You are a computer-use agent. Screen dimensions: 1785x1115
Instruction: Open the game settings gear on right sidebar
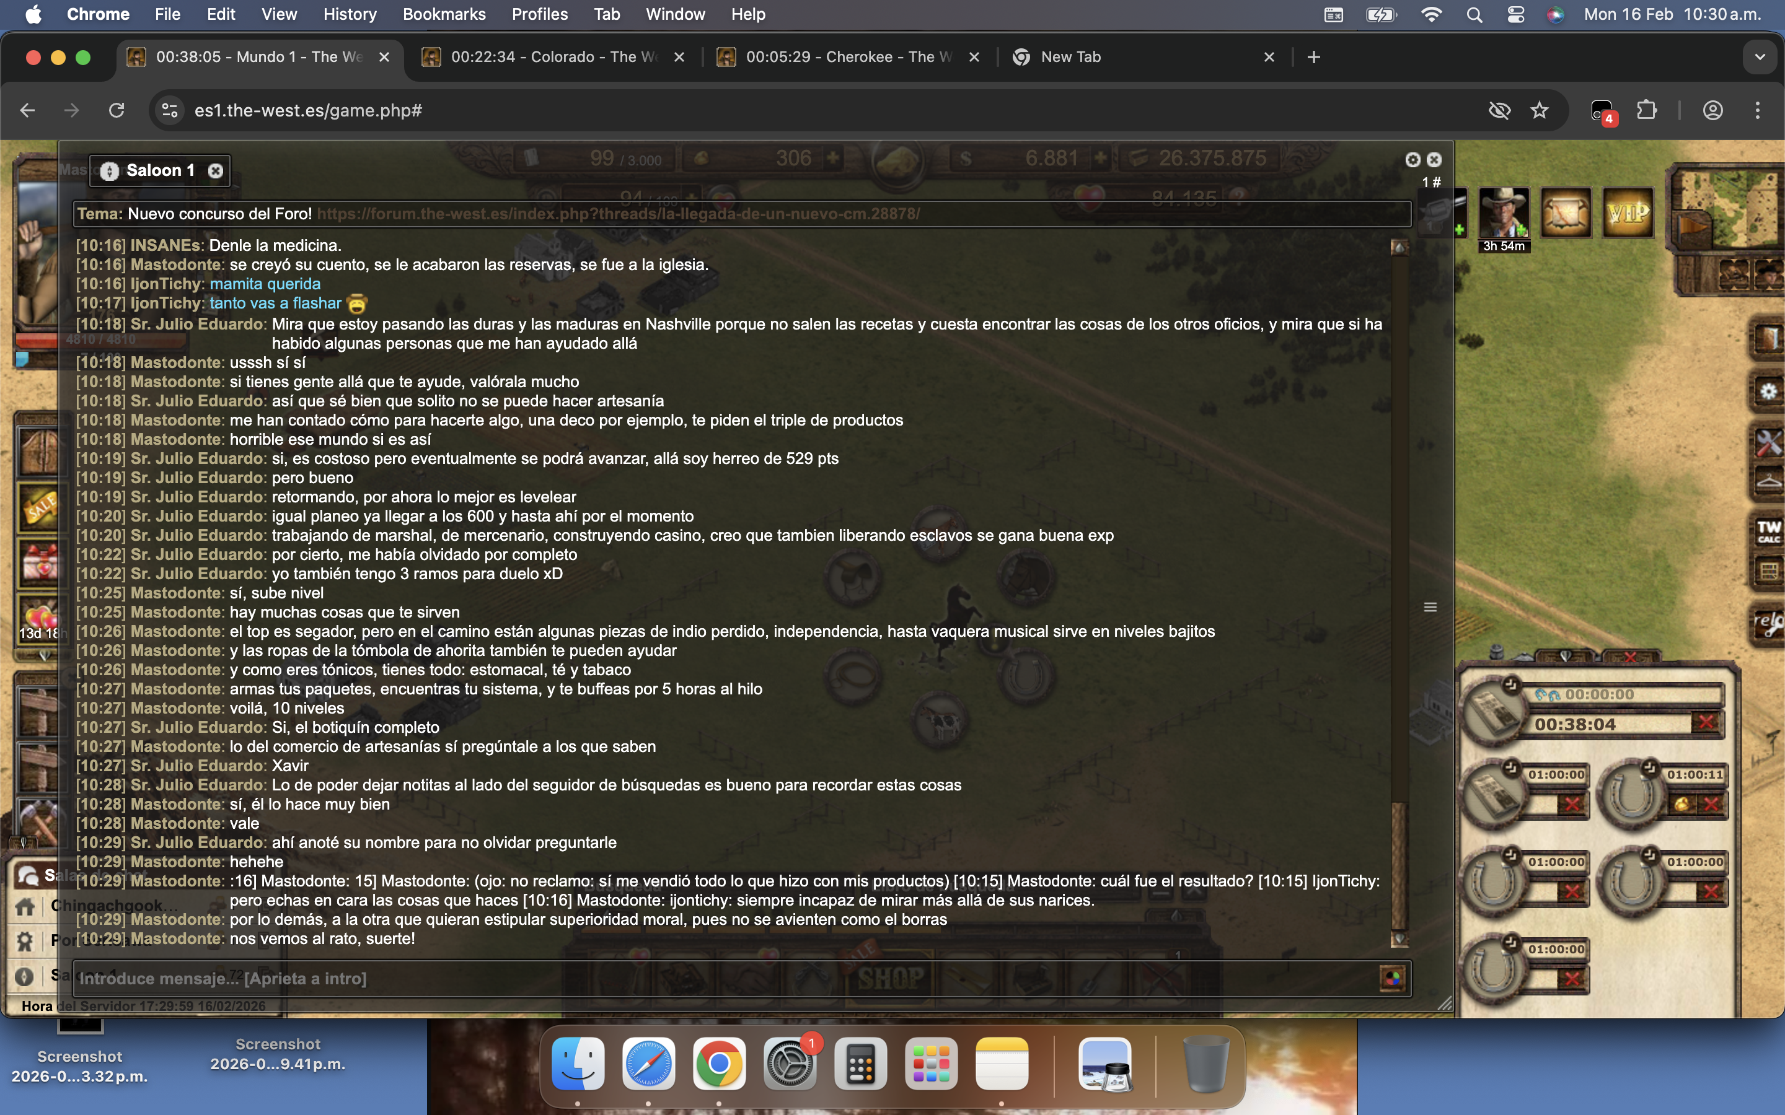click(1769, 391)
